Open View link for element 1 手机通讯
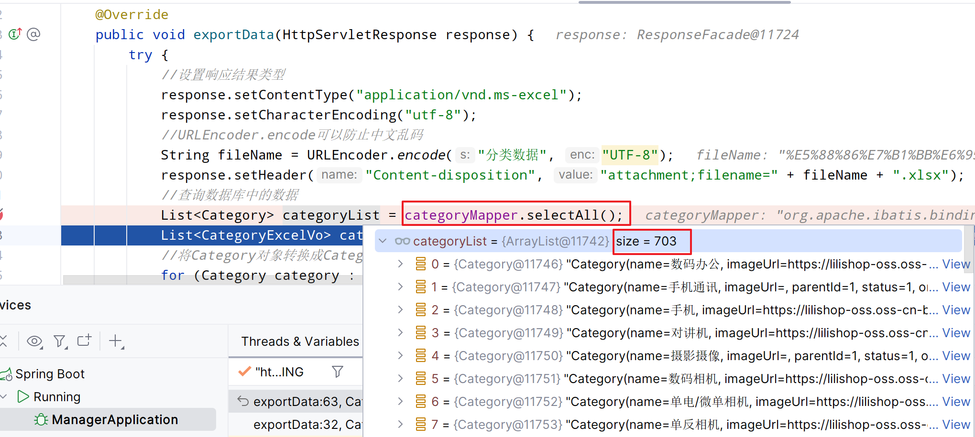 [x=956, y=287]
